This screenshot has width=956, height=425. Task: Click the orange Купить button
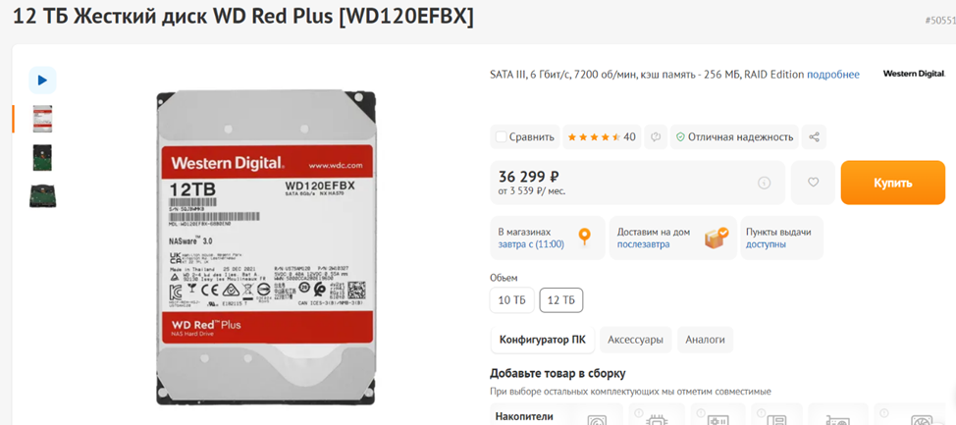(x=892, y=183)
